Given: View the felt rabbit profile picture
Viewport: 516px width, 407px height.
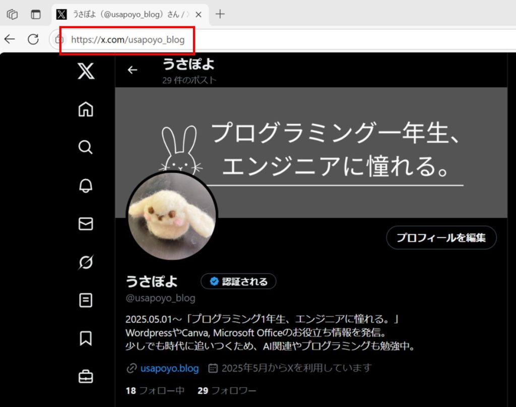Looking at the screenshot, I should [171, 217].
